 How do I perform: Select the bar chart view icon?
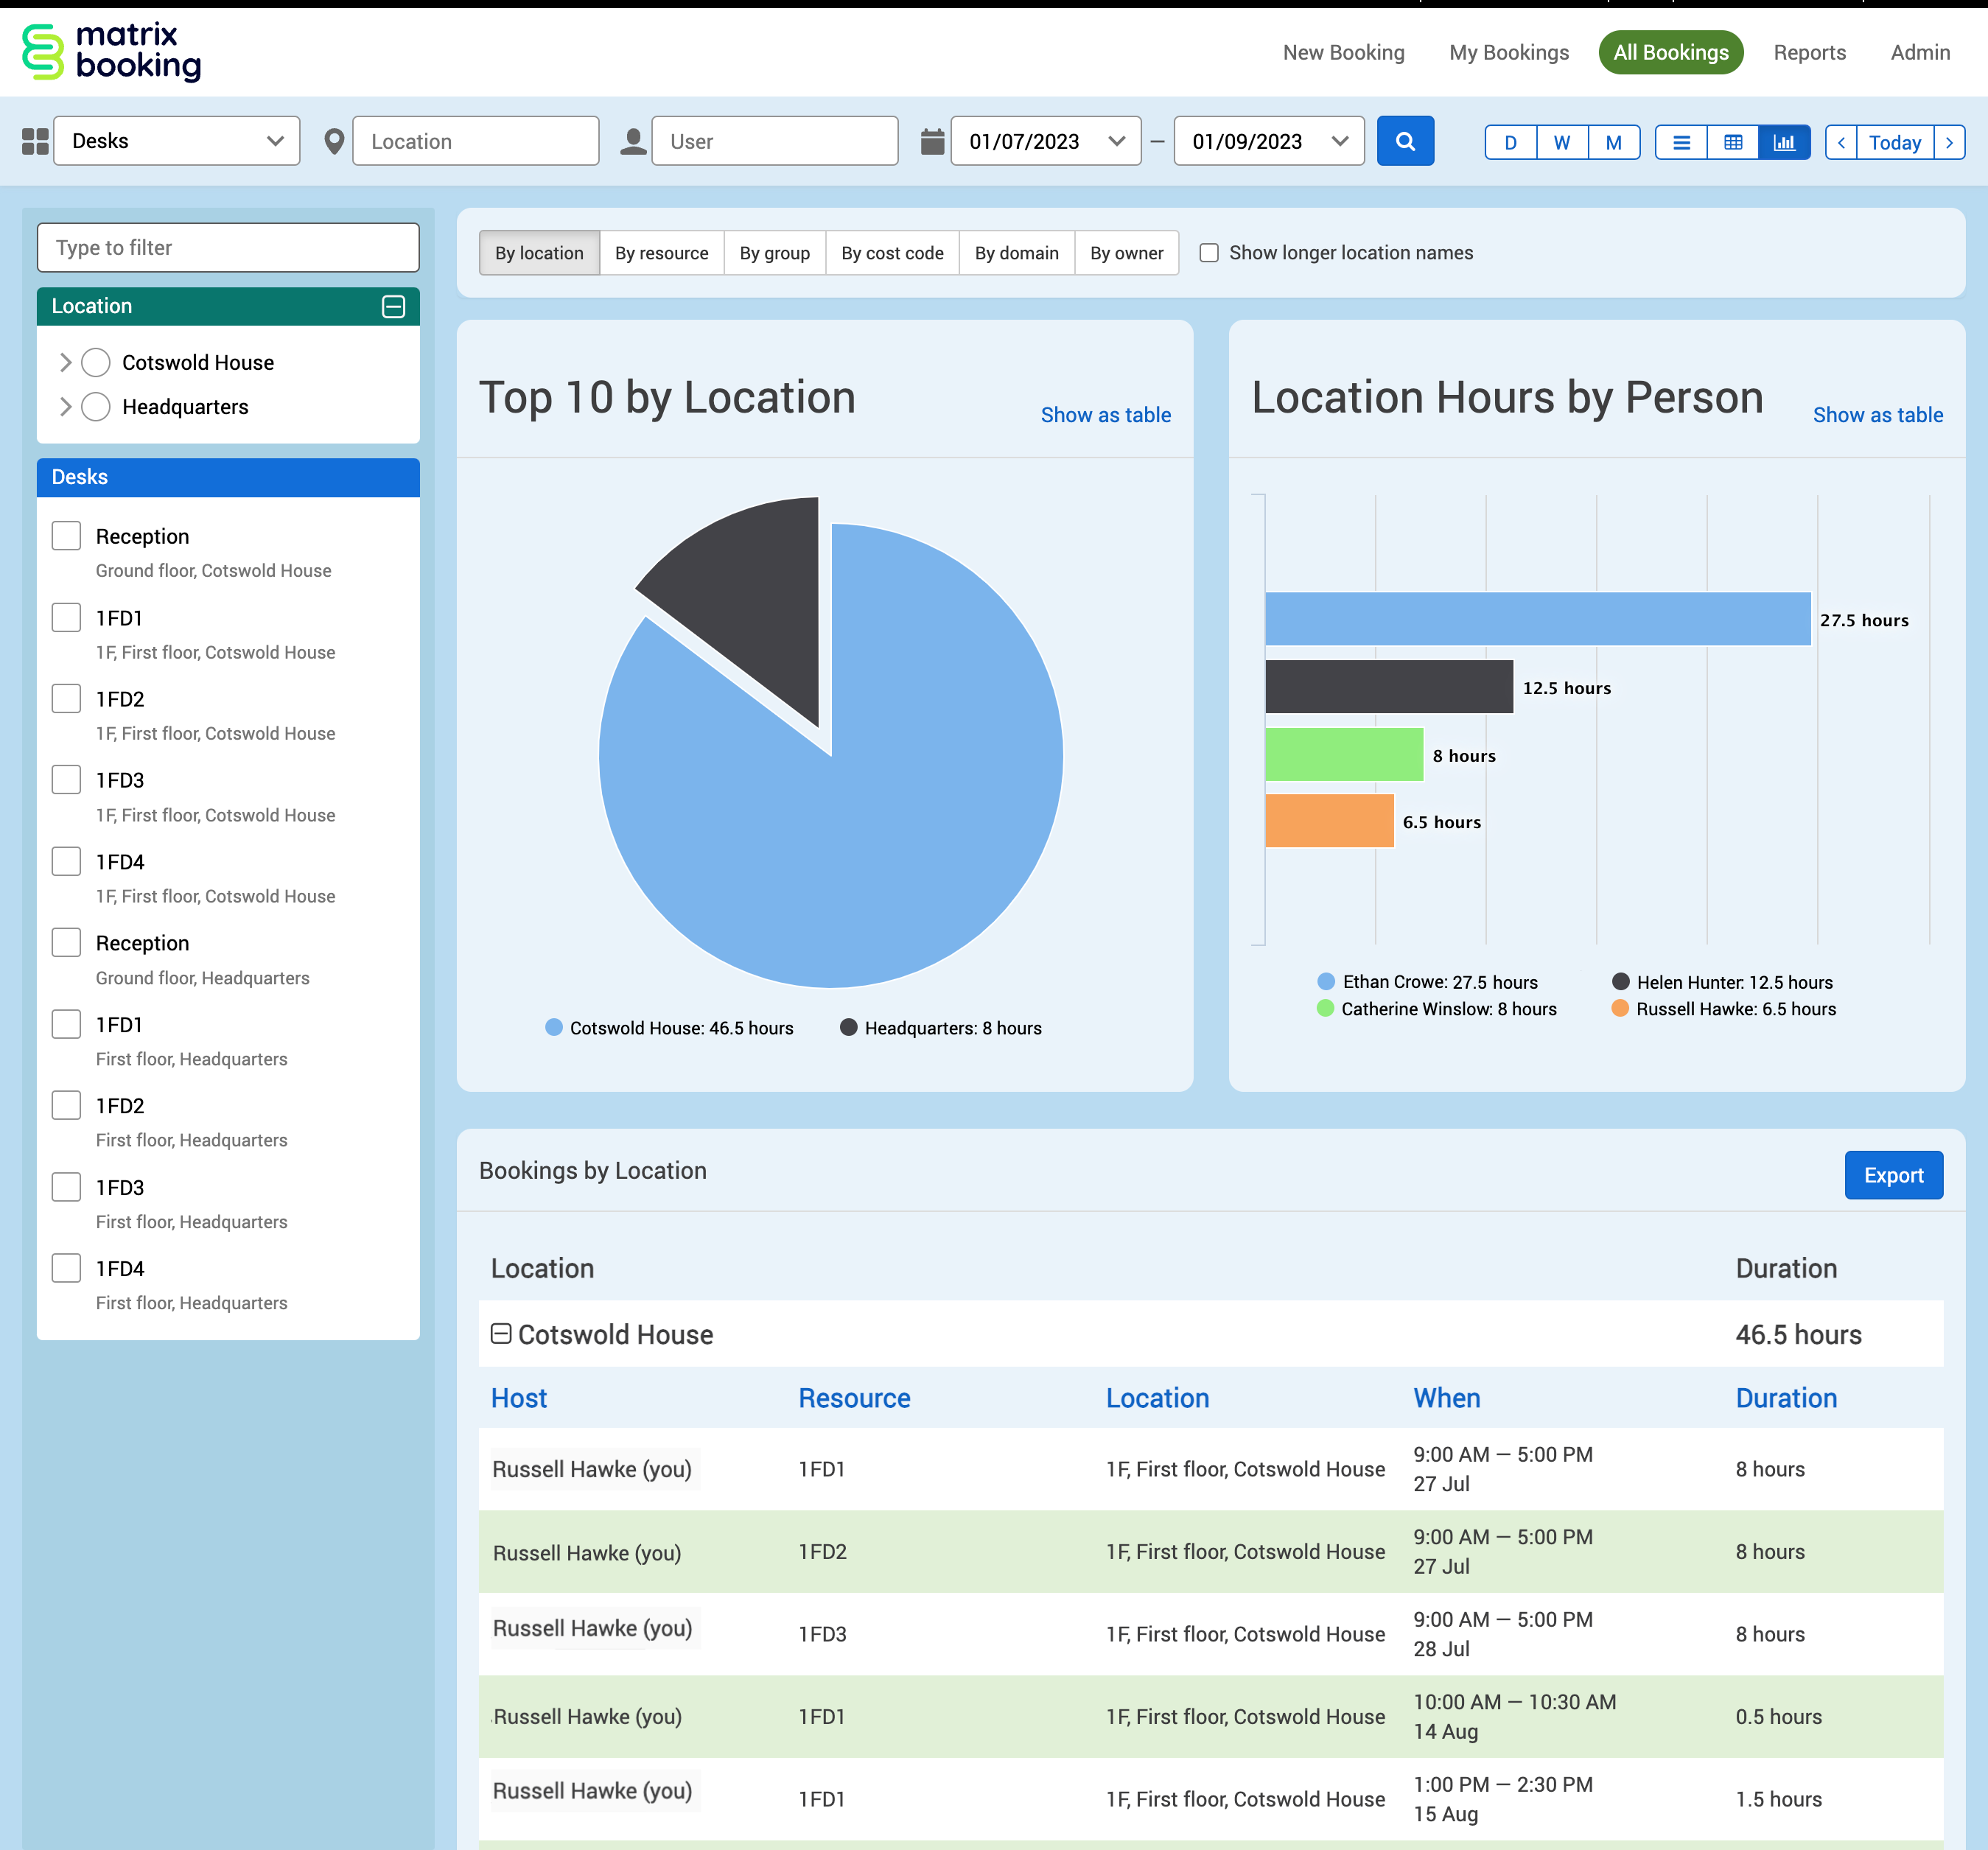point(1784,142)
